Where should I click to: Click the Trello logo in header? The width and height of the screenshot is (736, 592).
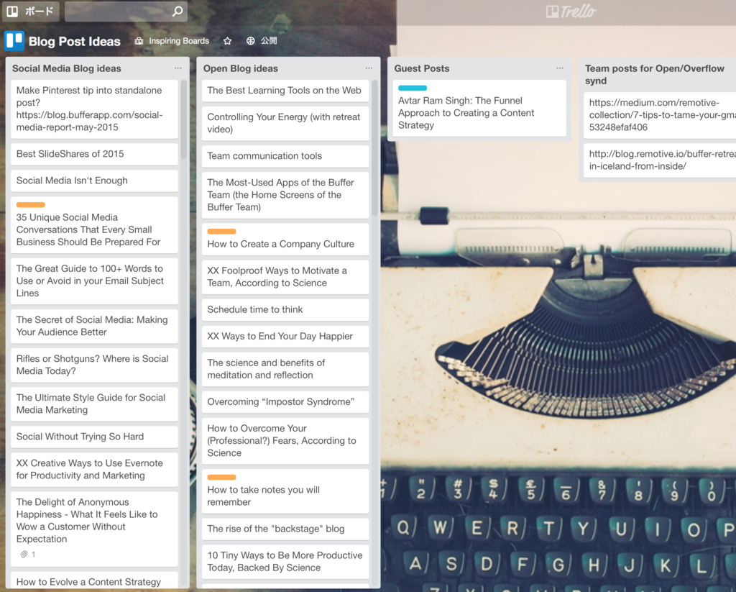coord(571,12)
